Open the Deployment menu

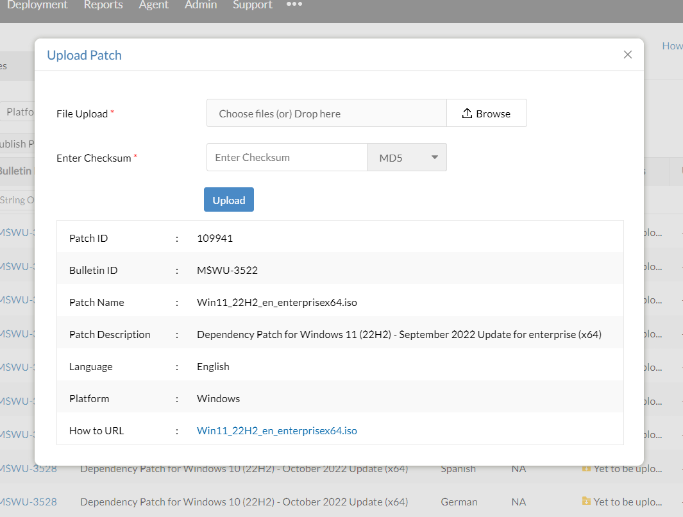37,4
